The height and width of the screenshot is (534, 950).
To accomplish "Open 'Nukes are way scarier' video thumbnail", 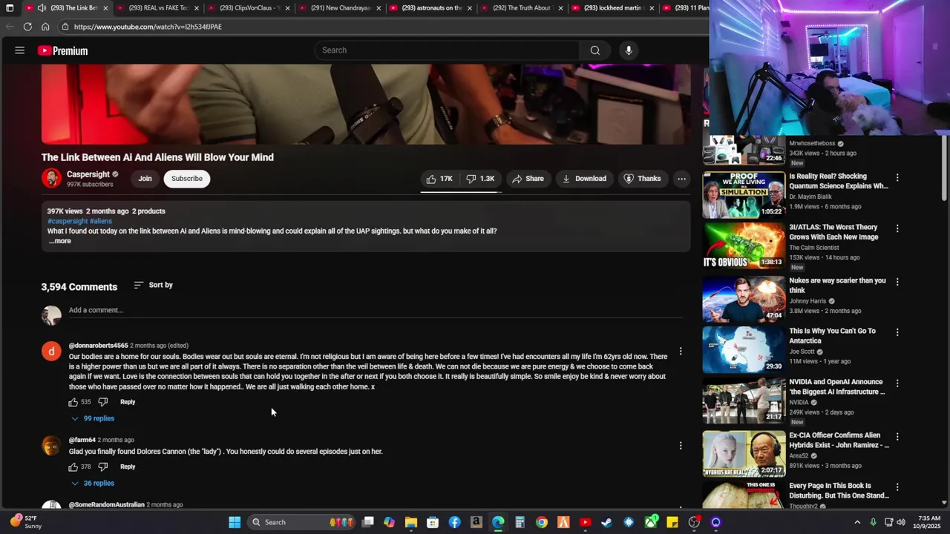I will pos(744,299).
